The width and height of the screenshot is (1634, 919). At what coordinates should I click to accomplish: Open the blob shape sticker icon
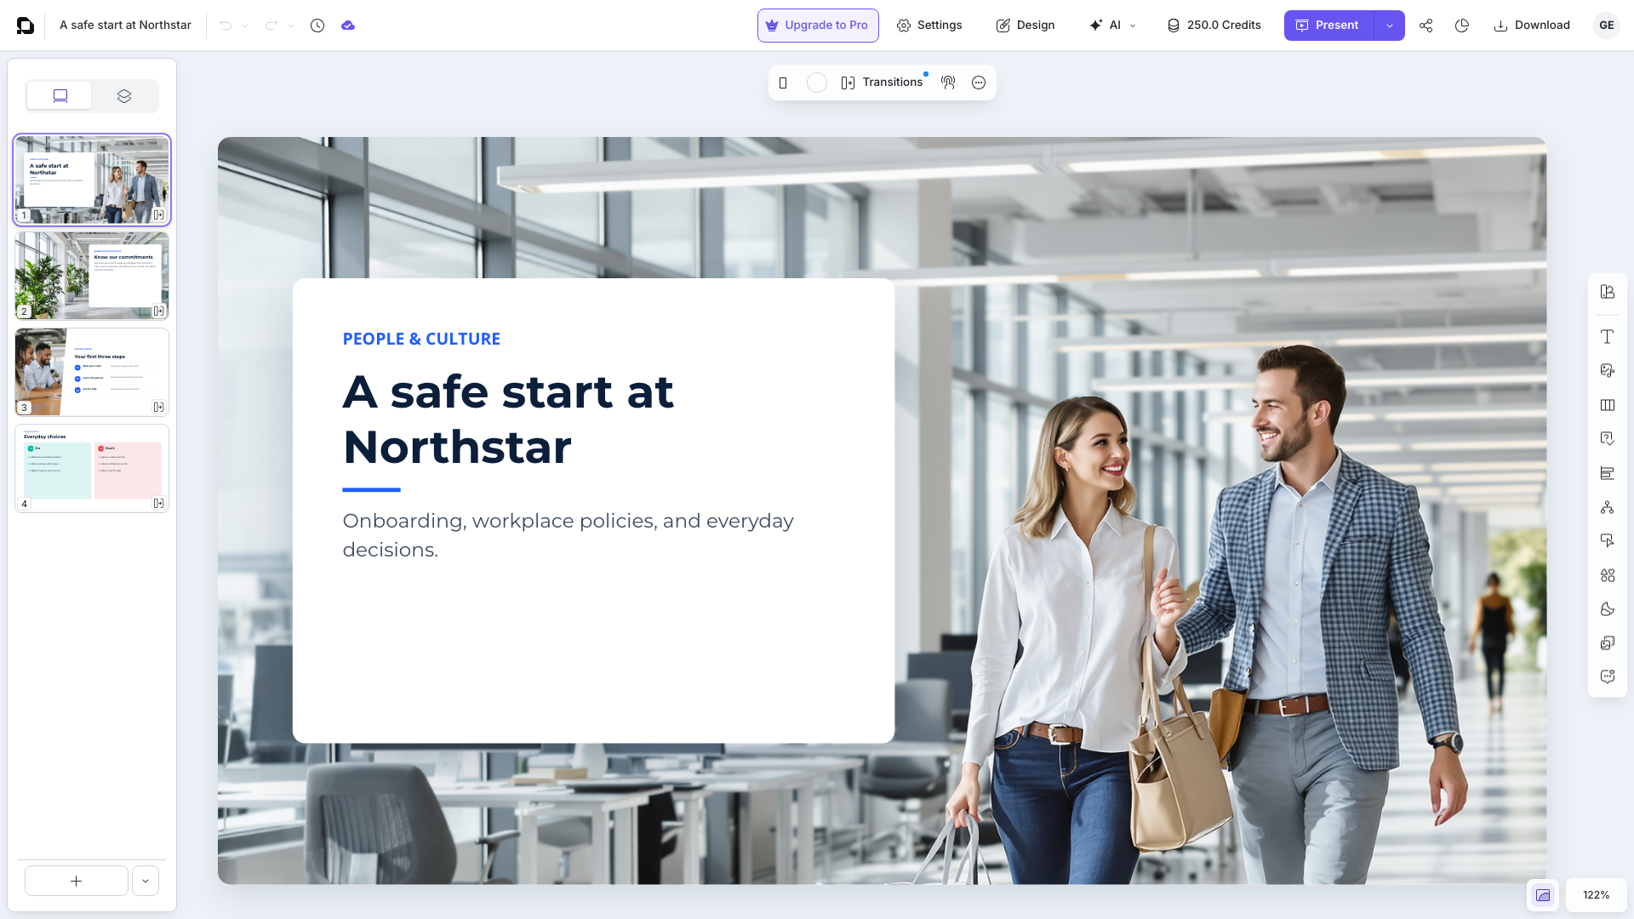point(1608,609)
